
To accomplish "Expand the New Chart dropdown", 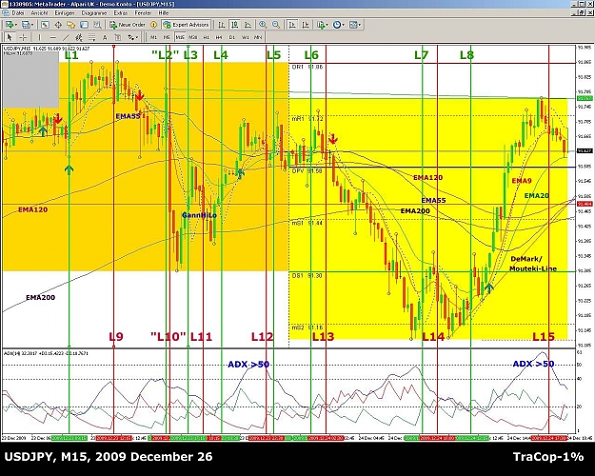I will 15,25.
